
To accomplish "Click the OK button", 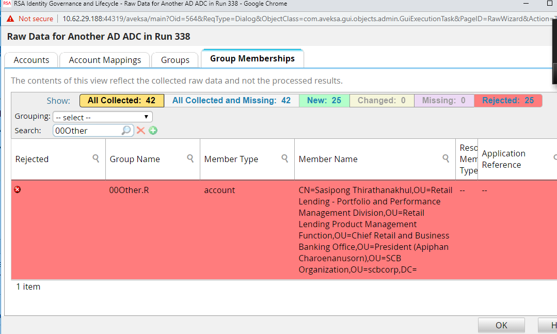I will (x=501, y=325).
